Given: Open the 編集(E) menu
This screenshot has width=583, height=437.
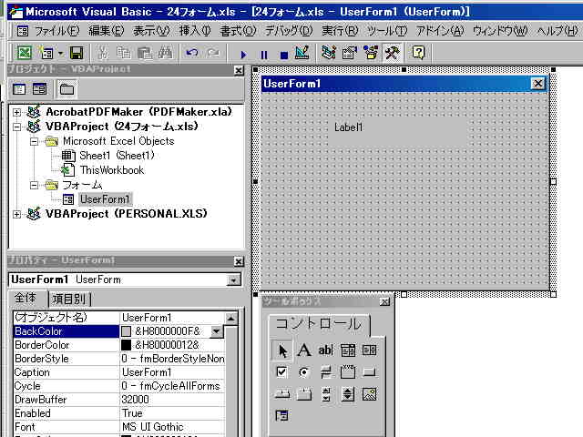Looking at the screenshot, I should pos(106,30).
